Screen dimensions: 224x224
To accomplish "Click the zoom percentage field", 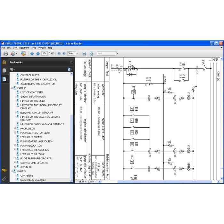I will (x=72, y=53).
